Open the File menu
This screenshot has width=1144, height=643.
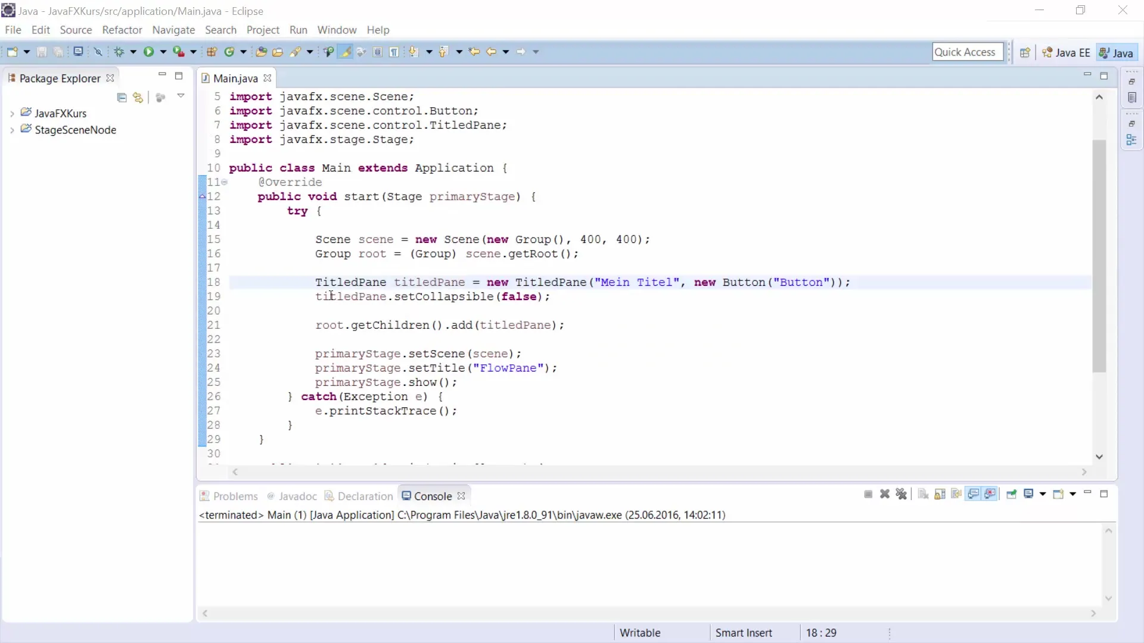[13, 30]
